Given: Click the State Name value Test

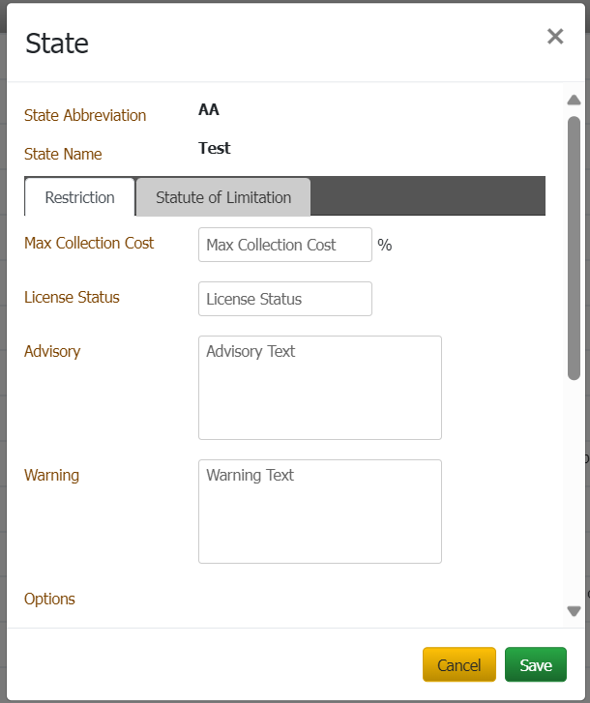Looking at the screenshot, I should 214,149.
